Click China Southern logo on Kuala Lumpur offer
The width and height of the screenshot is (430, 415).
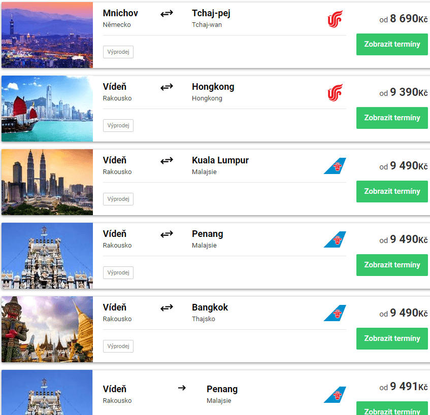tap(335, 166)
